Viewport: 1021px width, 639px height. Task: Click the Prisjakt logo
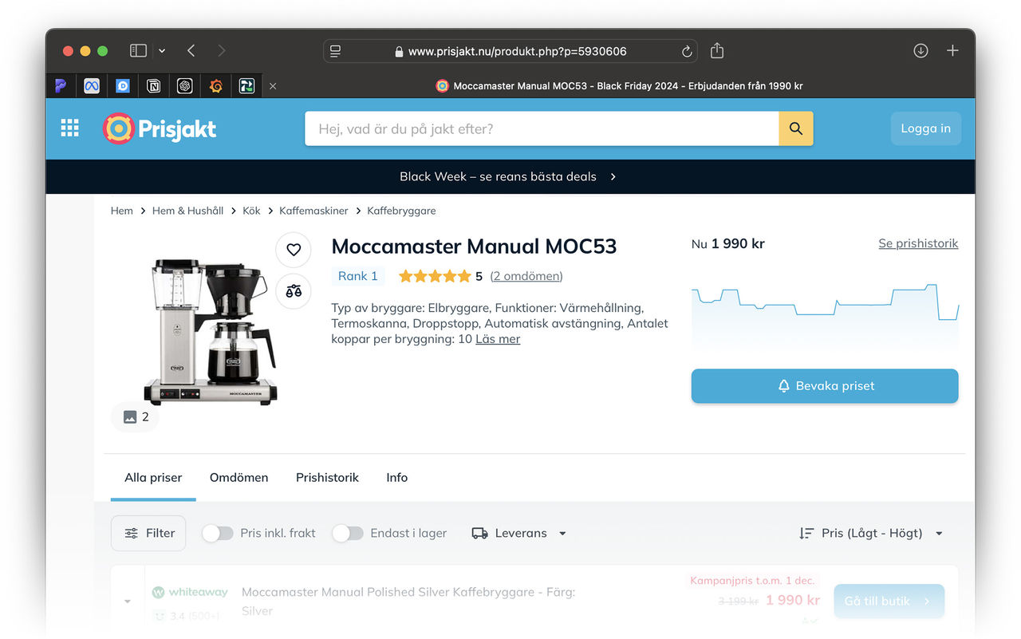[160, 128]
